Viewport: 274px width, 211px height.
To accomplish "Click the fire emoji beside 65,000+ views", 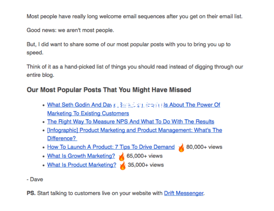I will point(122,156).
